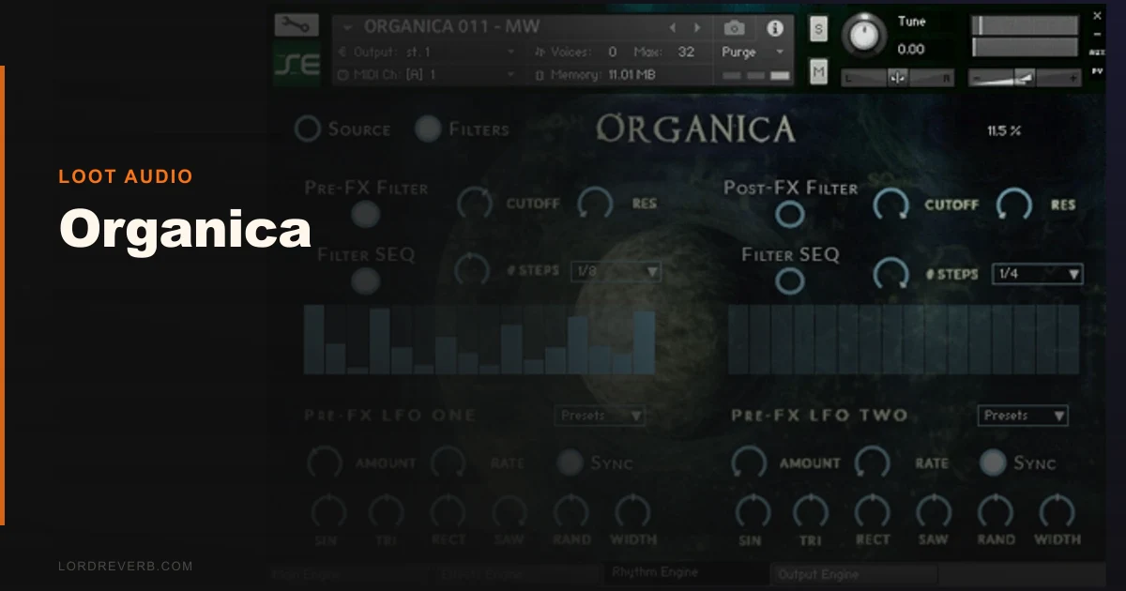Toggle Sync for Pre-FX LFO One
Viewport: 1126px width, 591px height.
569,462
